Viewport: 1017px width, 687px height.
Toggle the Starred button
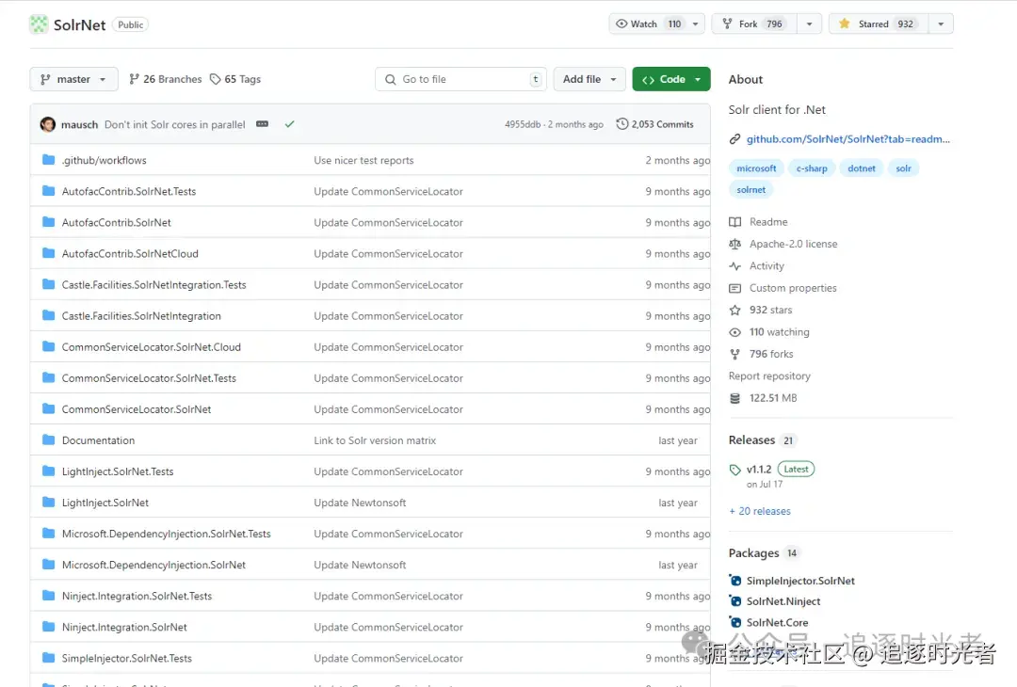point(879,24)
